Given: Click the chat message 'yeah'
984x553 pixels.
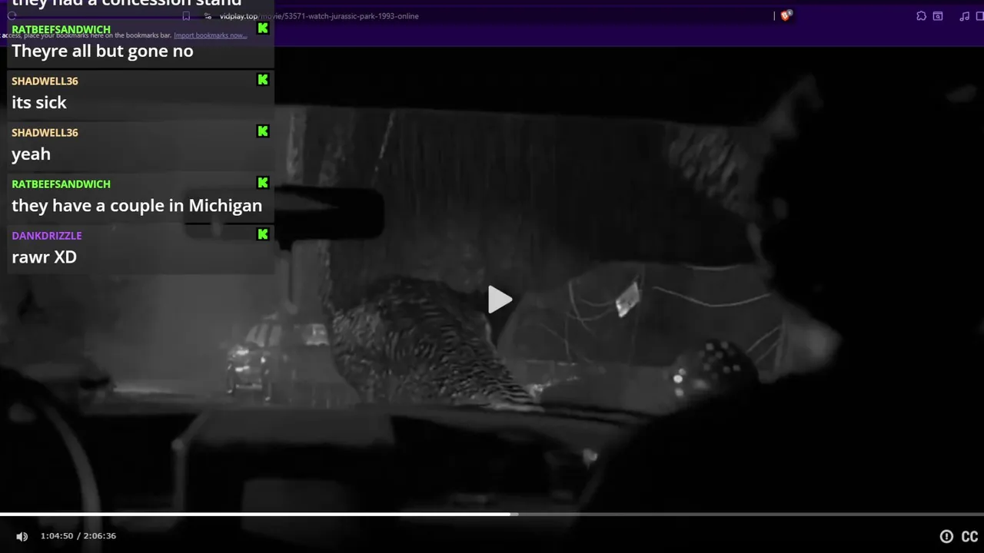Looking at the screenshot, I should (31, 154).
